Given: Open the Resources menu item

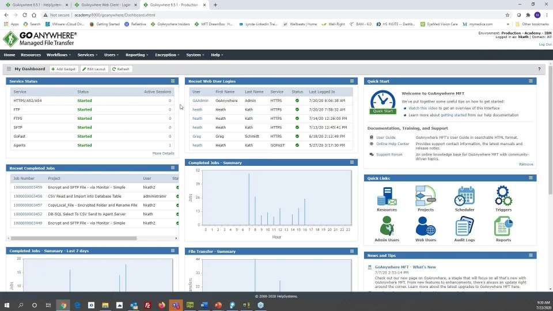Looking at the screenshot, I should 31,55.
